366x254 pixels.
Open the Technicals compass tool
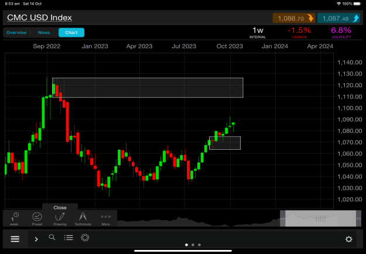tap(83, 219)
